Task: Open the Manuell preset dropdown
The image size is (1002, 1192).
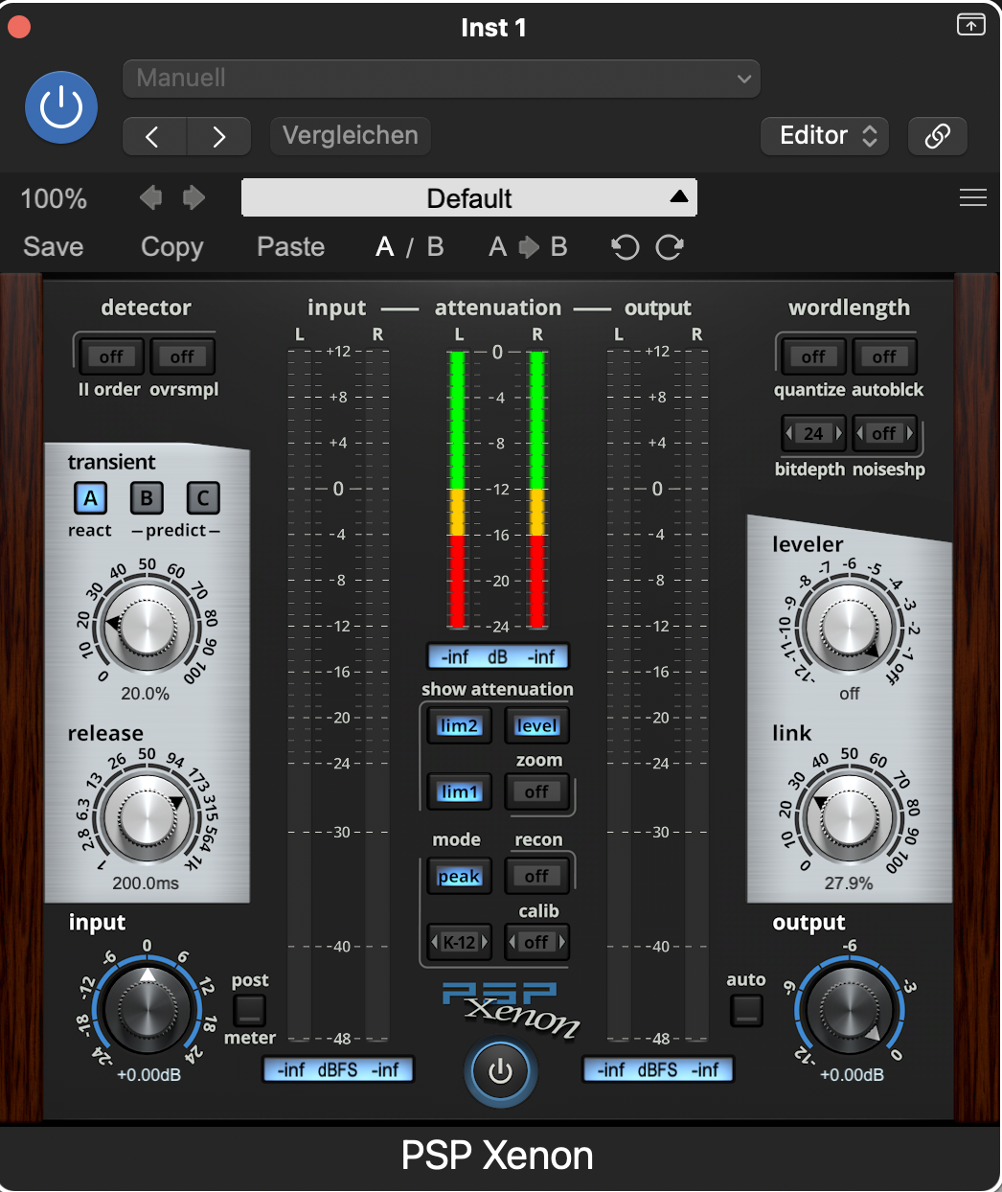Action: pos(442,79)
